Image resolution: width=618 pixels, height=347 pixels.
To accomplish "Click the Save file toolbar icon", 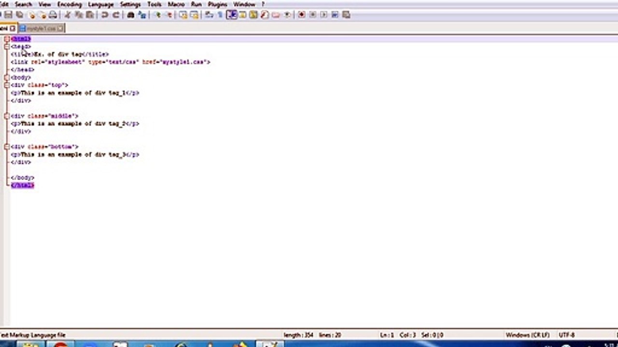I will coord(9,15).
